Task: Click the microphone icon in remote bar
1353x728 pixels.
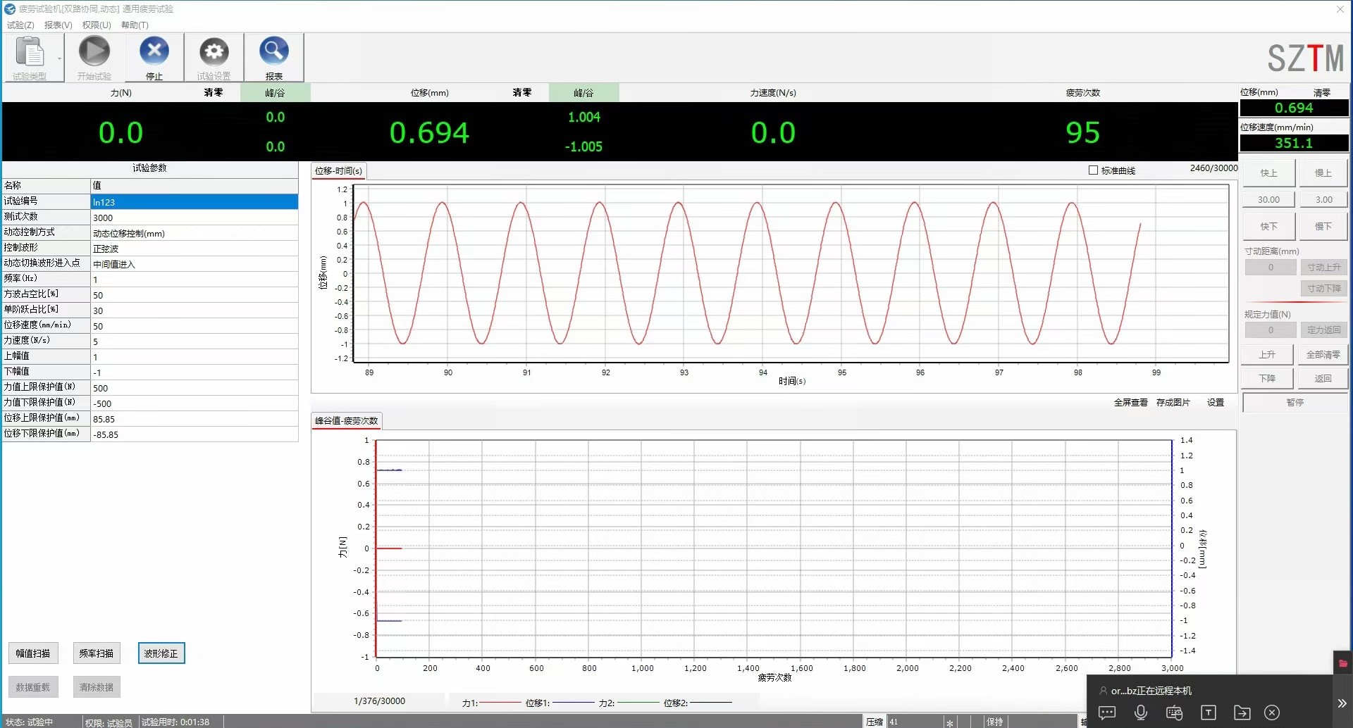Action: point(1141,713)
